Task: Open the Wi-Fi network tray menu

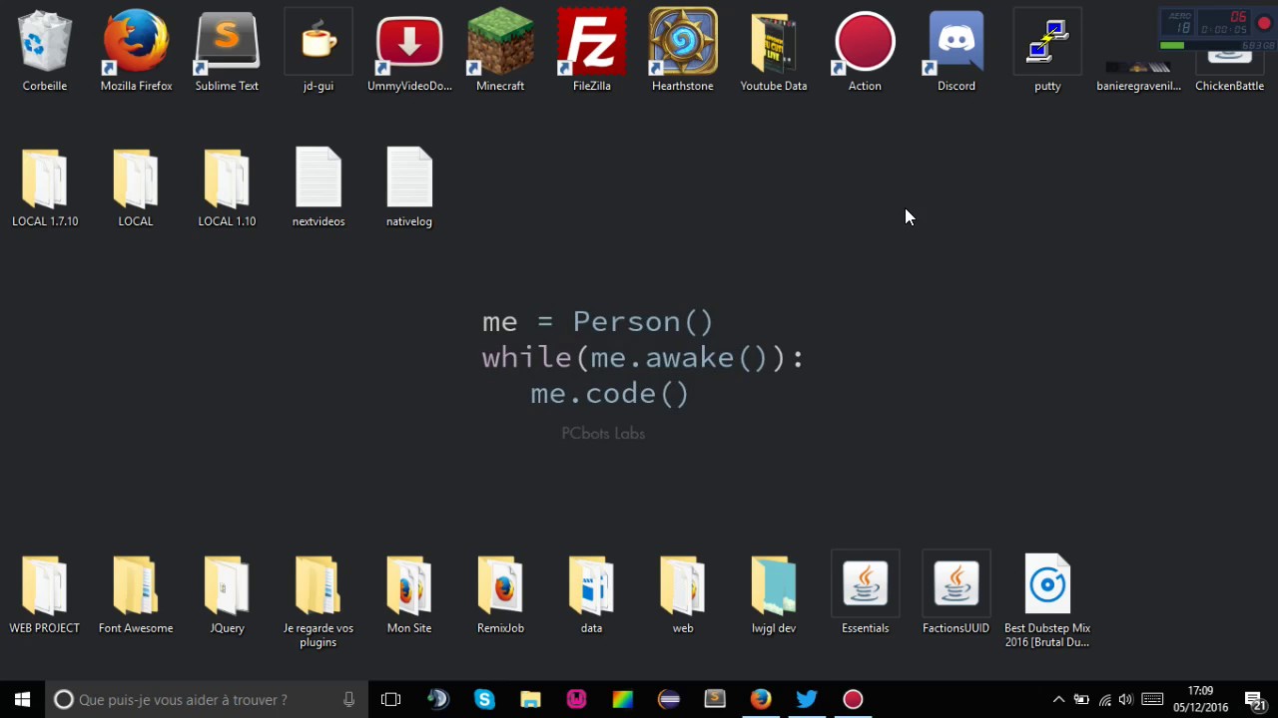Action: [x=1104, y=699]
